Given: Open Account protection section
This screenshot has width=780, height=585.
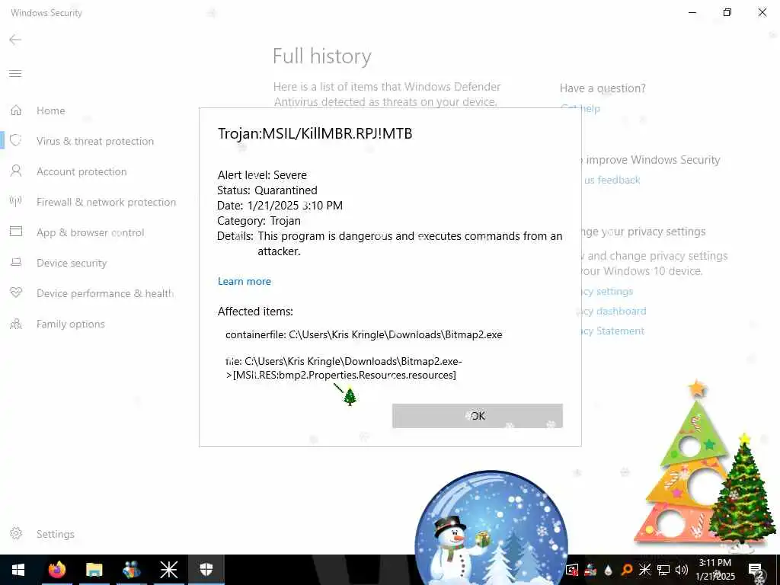Looking at the screenshot, I should (82, 171).
